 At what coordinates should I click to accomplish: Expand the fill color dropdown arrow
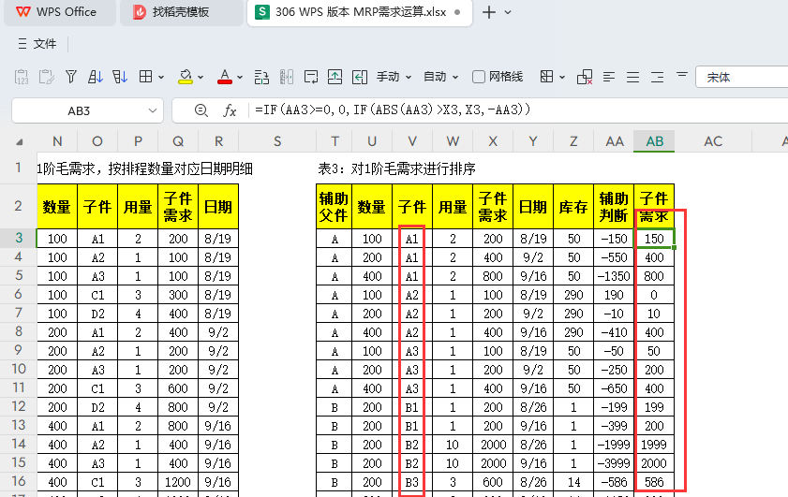201,78
